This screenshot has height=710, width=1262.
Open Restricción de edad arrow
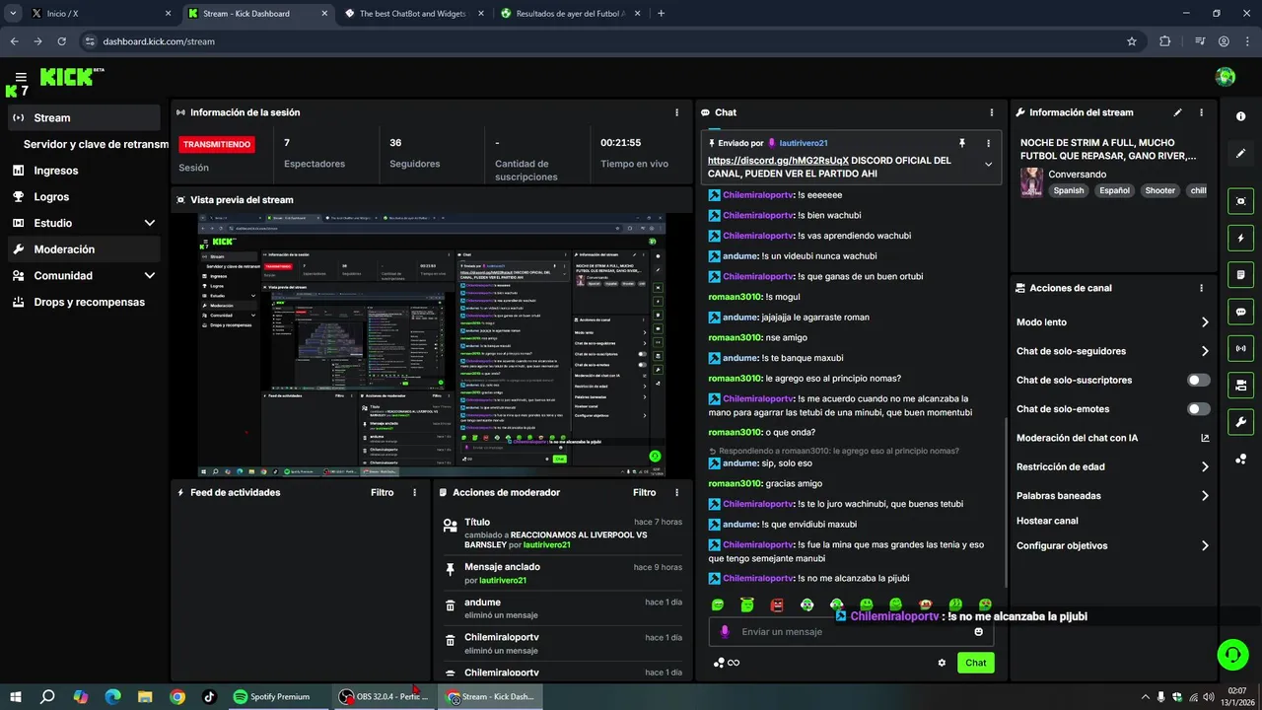[1205, 467]
